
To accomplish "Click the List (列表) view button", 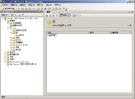I will point(65,15).
